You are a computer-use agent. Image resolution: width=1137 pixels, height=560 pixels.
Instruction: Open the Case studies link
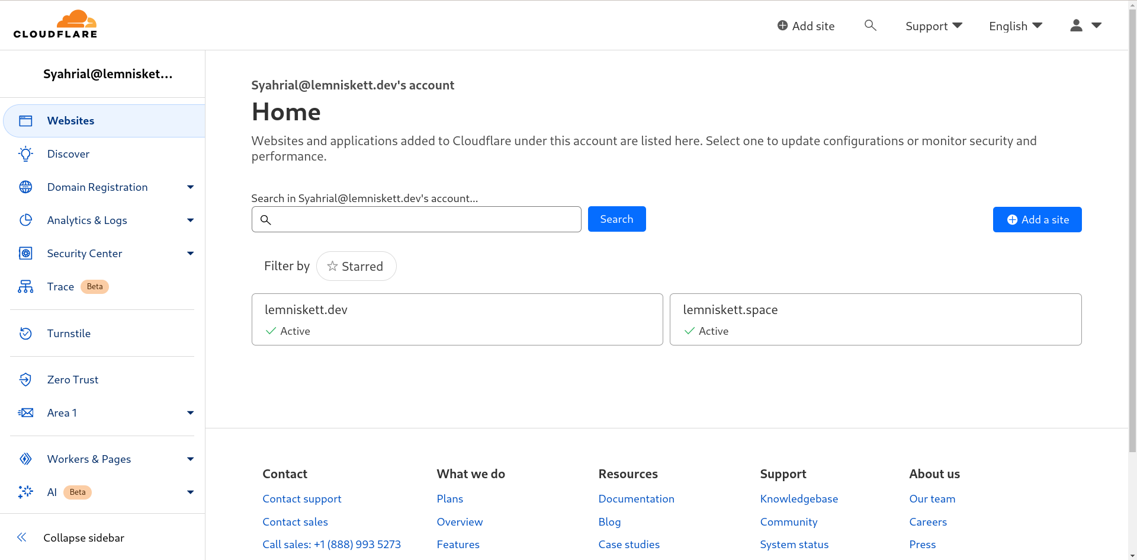(629, 545)
